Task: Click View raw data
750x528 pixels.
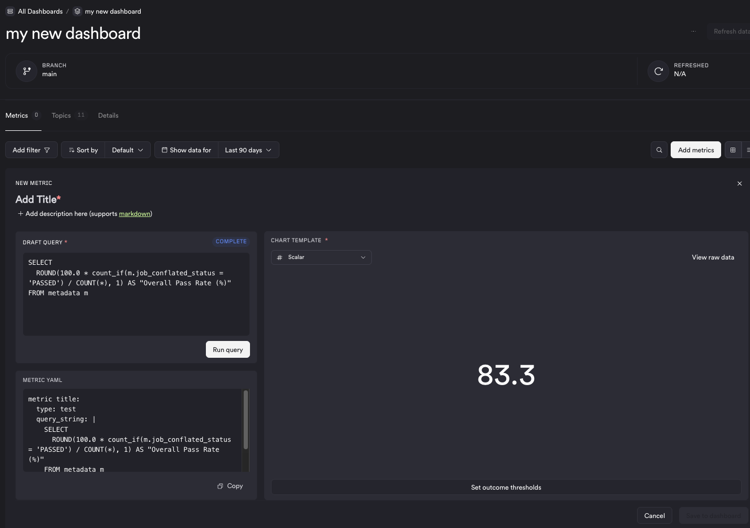Action: pos(713,257)
